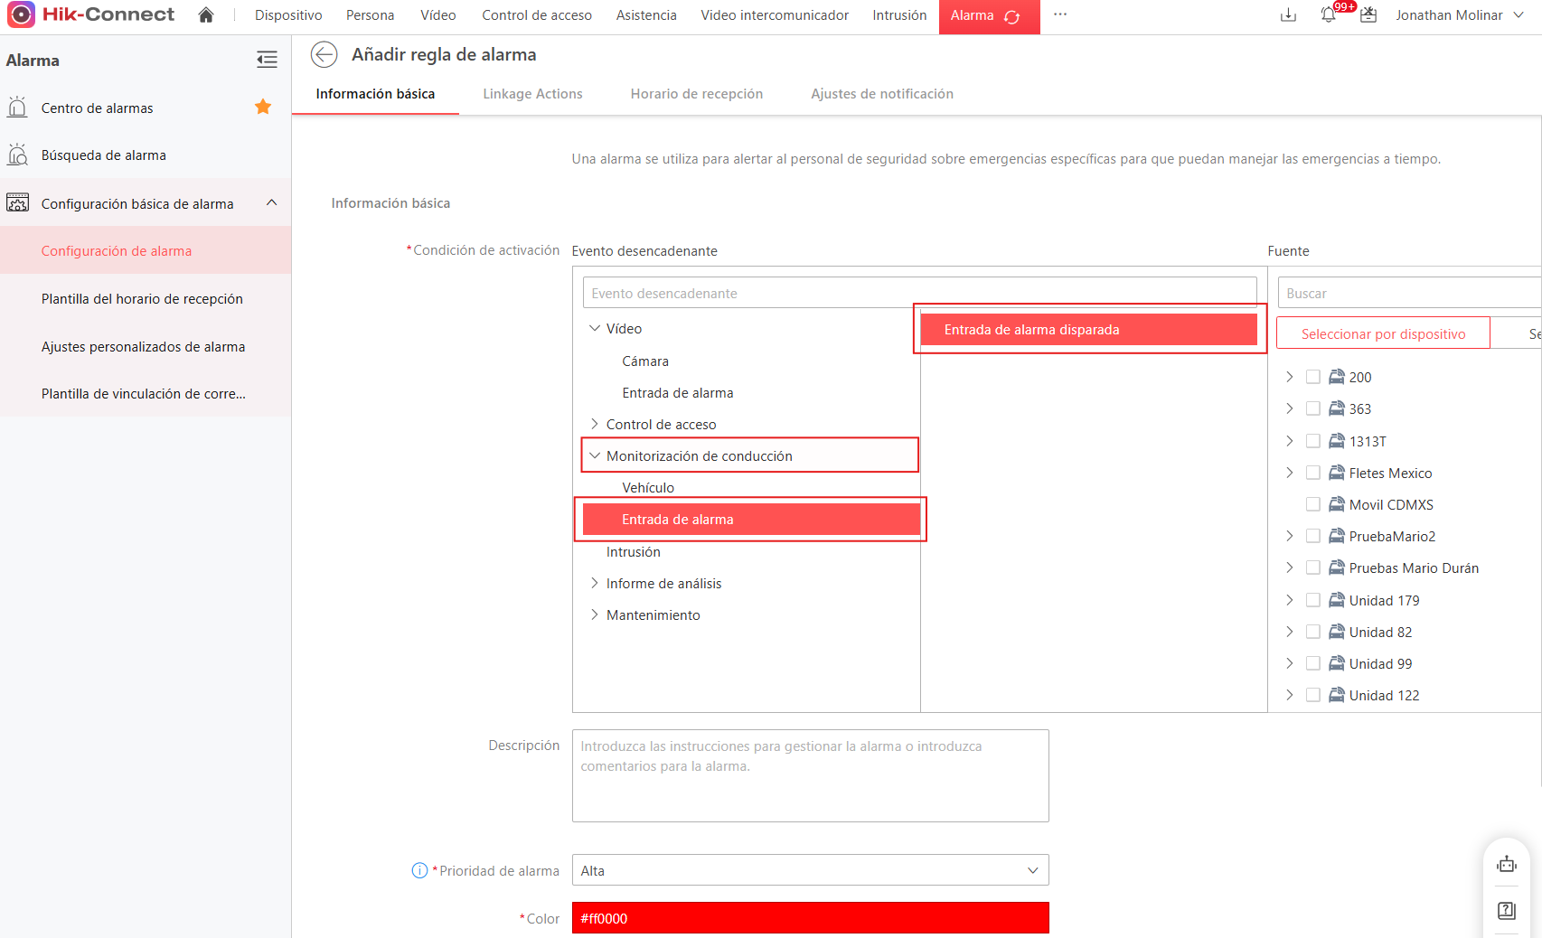Open the help question icon
The height and width of the screenshot is (938, 1542).
tap(1506, 910)
